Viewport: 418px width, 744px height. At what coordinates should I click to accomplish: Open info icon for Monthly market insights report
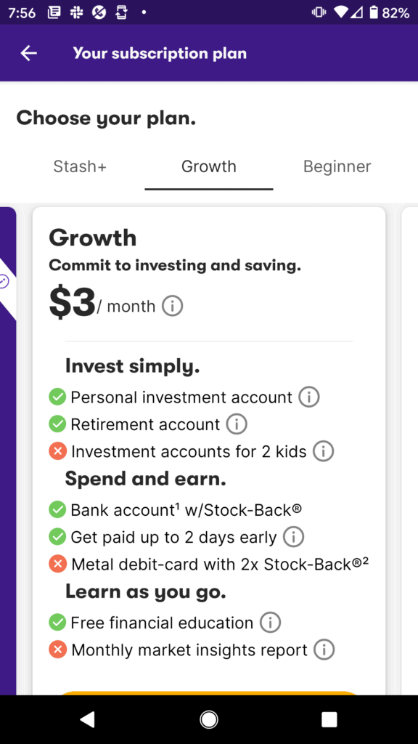coord(326,650)
